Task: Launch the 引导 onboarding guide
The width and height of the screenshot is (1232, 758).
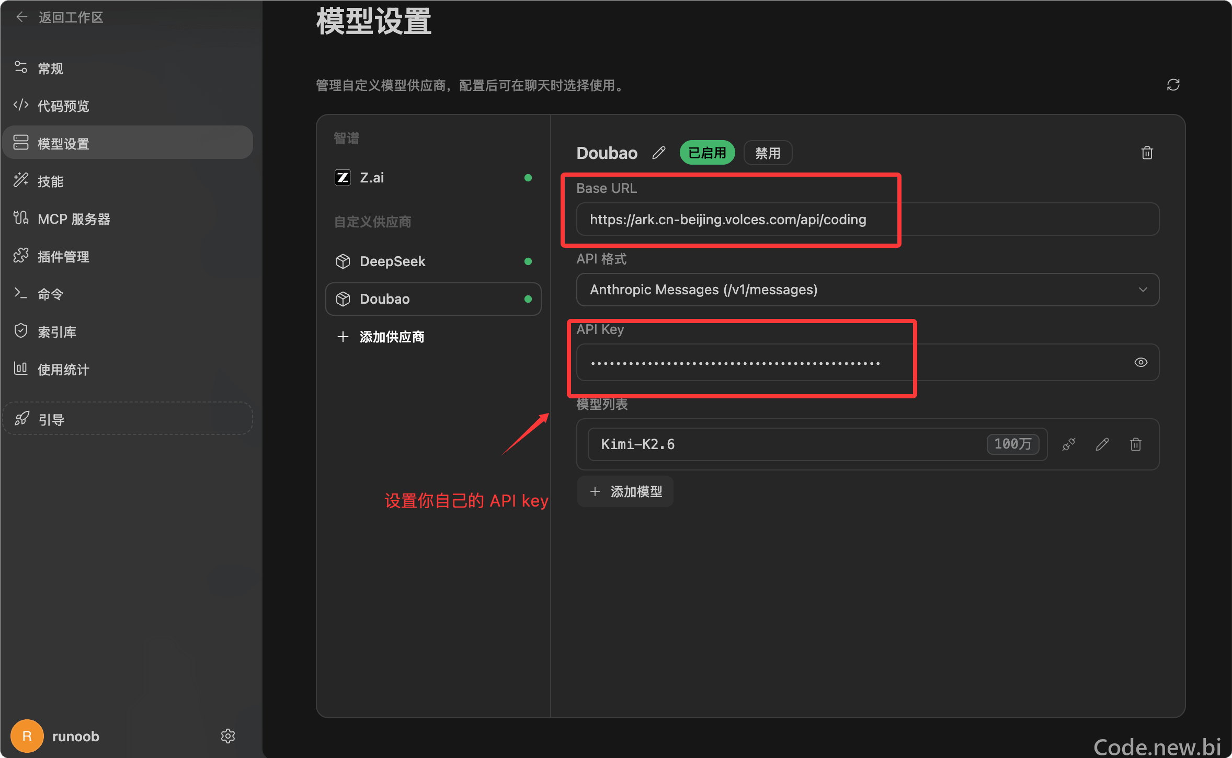Action: click(128, 419)
